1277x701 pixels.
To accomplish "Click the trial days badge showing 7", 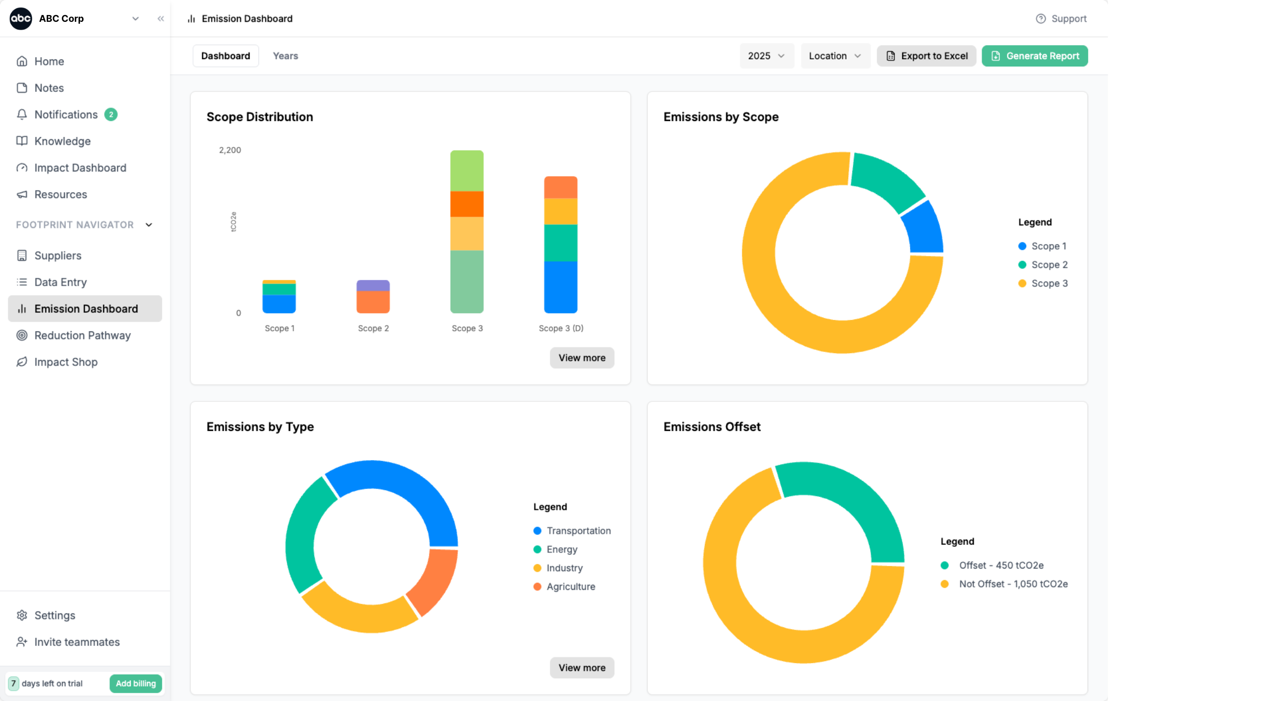I will click(13, 683).
